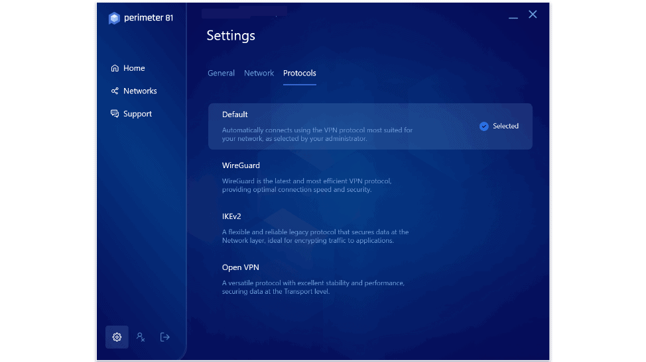Click the Settings page heading
The width and height of the screenshot is (646, 362).
click(x=231, y=36)
